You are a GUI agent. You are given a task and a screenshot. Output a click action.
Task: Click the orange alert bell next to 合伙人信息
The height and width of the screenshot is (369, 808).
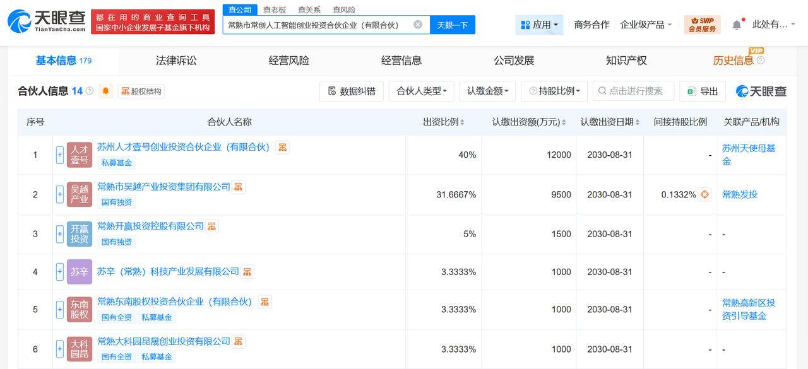click(105, 91)
